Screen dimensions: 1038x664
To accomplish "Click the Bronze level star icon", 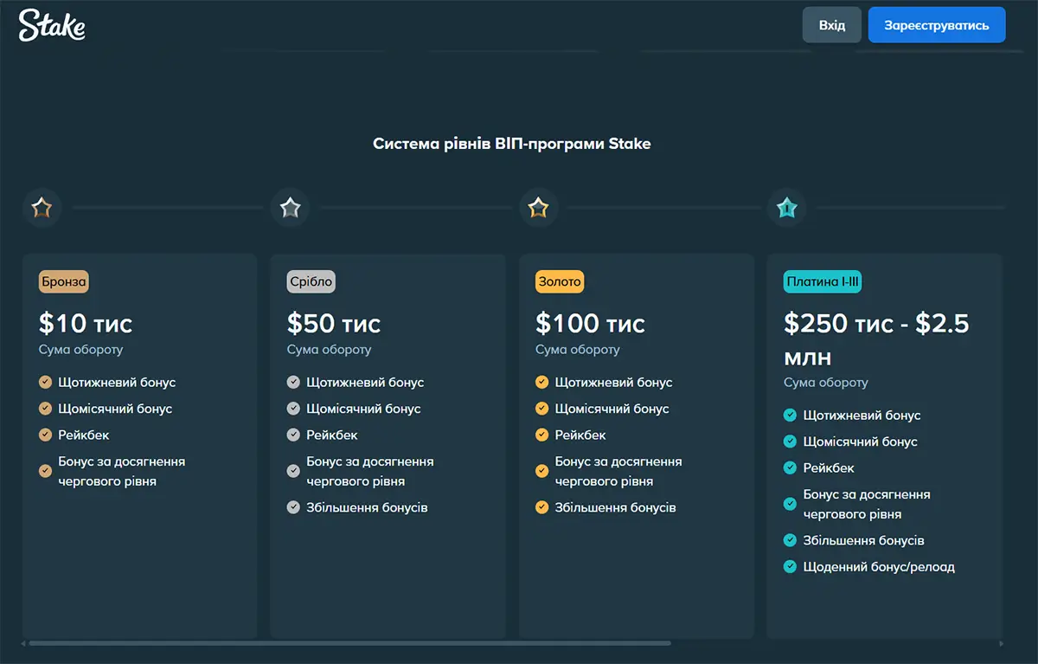I will pos(42,208).
